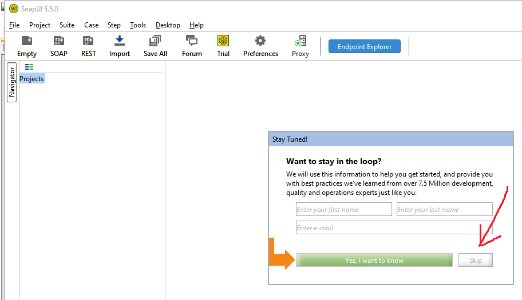Open the Suite menu
This screenshot has width=522, height=300.
(x=67, y=25)
